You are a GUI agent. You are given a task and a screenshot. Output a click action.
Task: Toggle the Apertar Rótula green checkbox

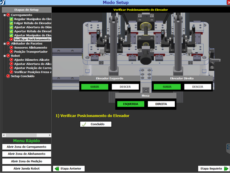click(x=11, y=31)
